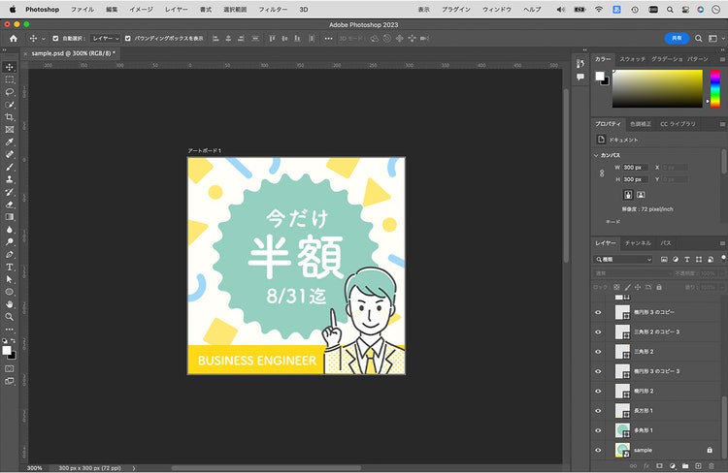Click the blue 共有 share button
This screenshot has width=728, height=473.
[x=677, y=39]
